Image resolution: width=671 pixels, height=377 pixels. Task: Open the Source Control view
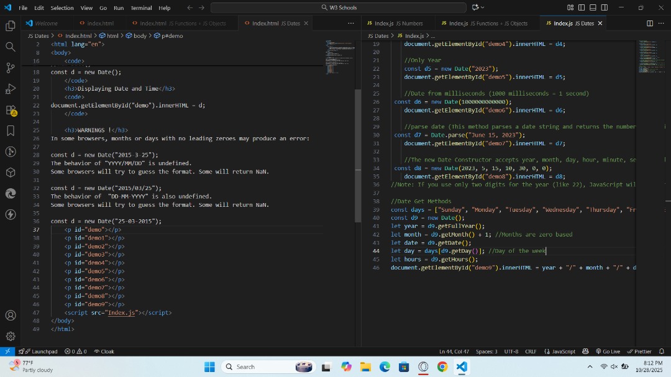tap(11, 68)
